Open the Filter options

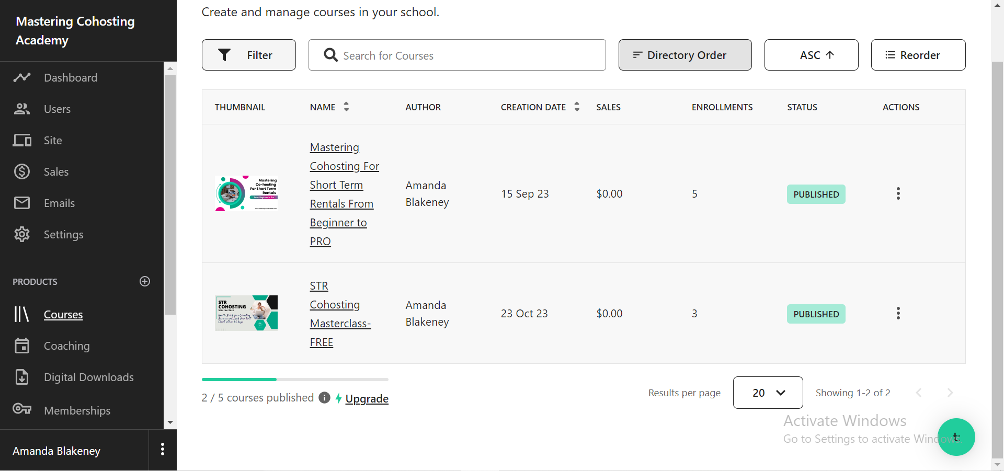coord(248,55)
